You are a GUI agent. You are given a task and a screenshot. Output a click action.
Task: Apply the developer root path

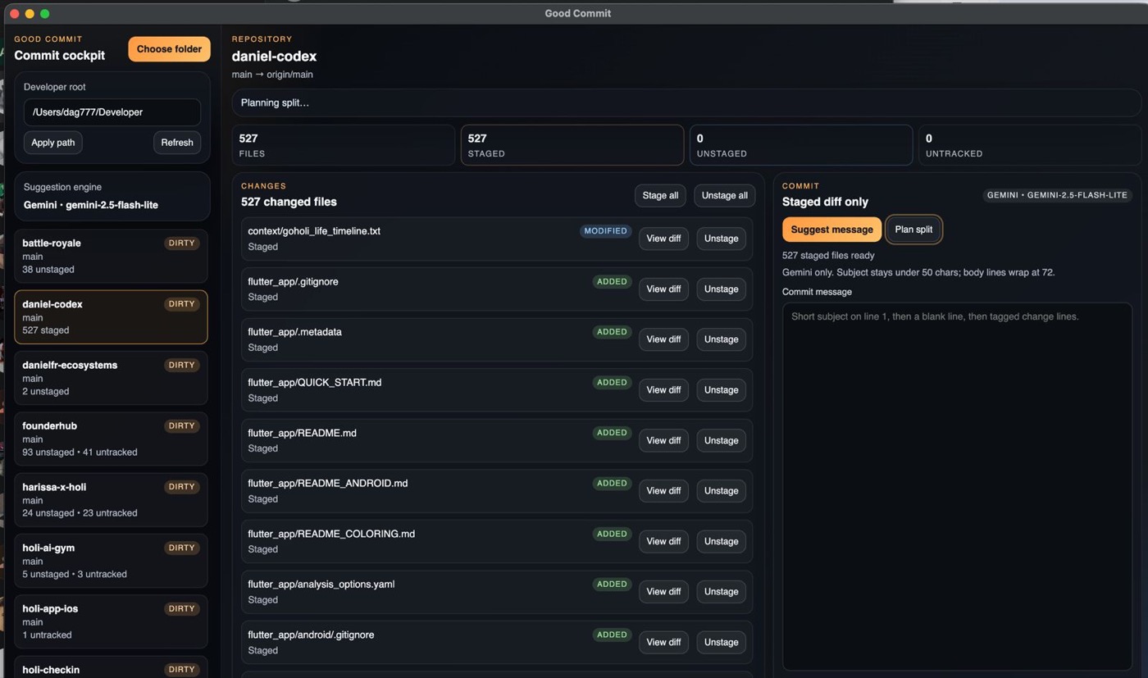pos(53,143)
